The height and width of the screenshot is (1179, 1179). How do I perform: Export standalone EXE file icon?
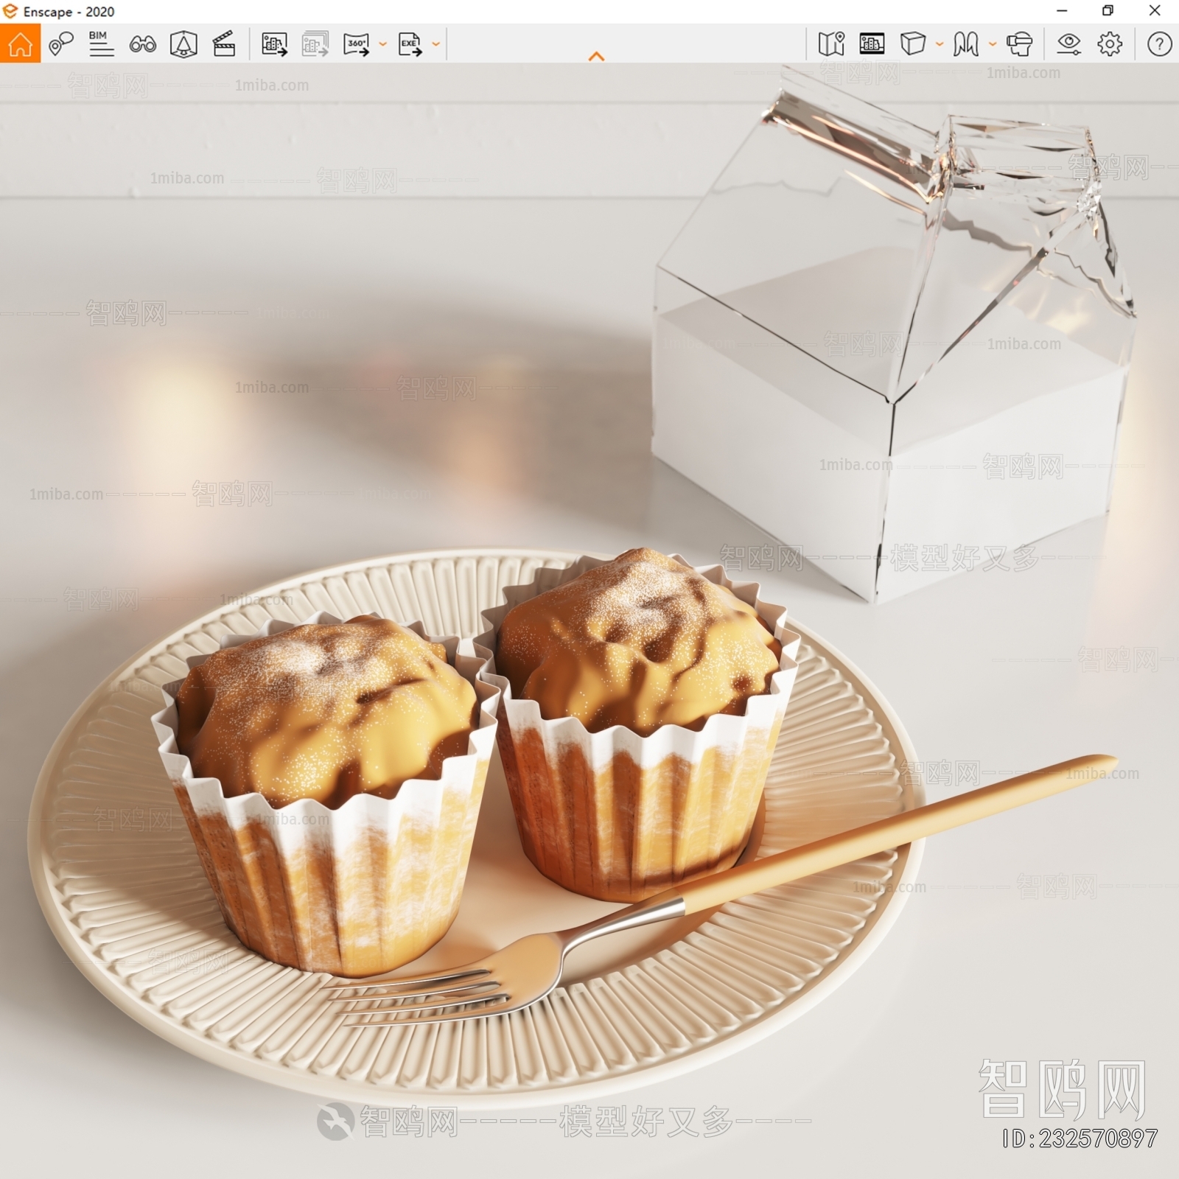coord(410,44)
